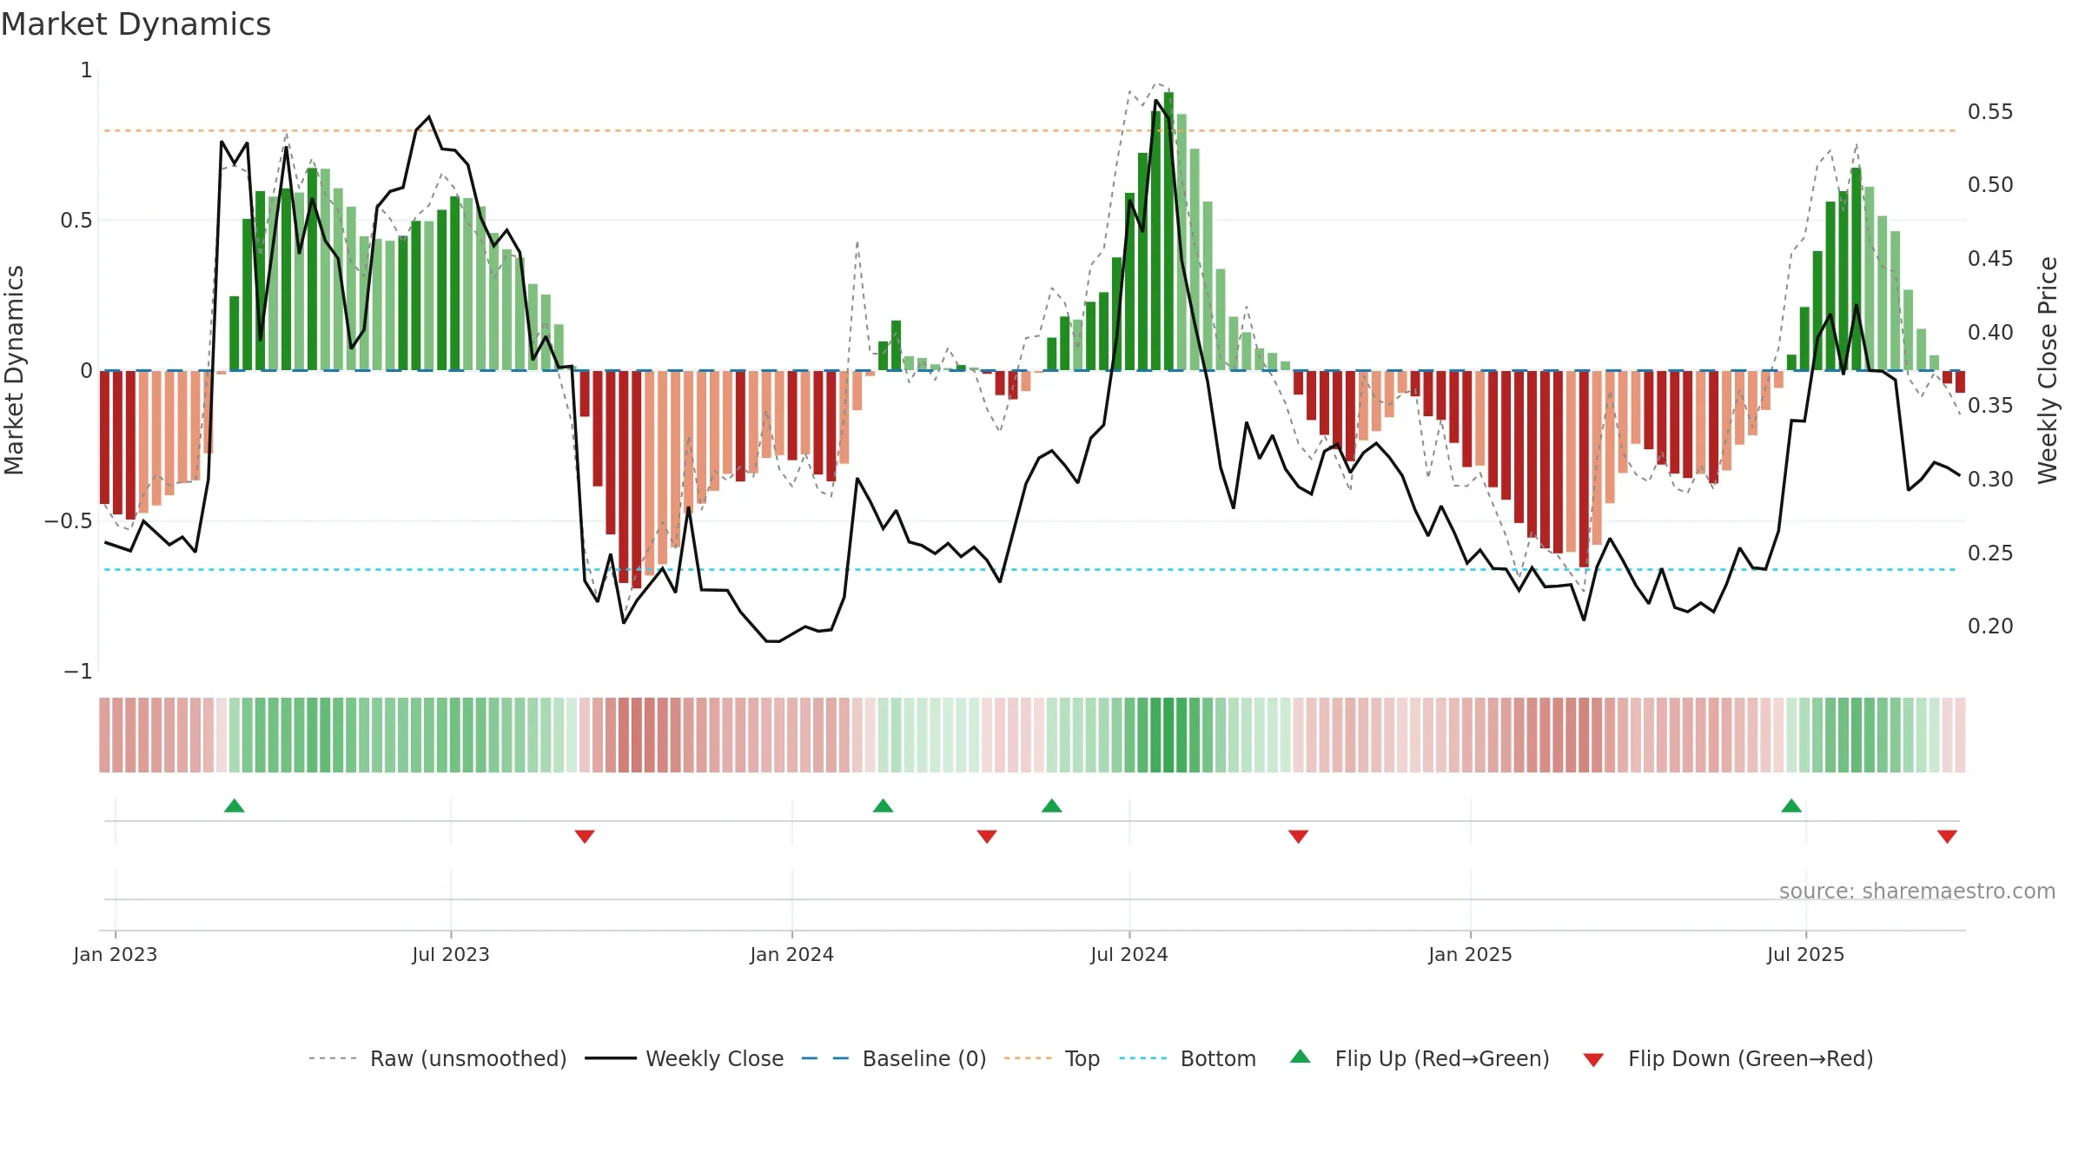Click the Jul 2024 x-axis label
Viewport: 2085px width, 1173px height.
[1129, 954]
